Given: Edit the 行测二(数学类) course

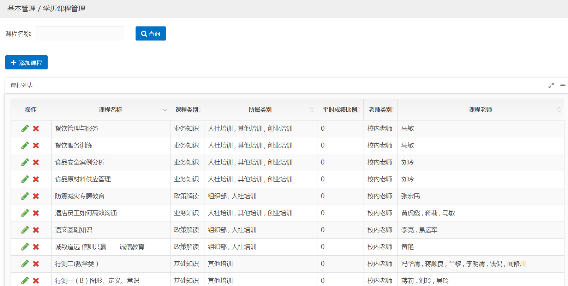Looking at the screenshot, I should pyautogui.click(x=25, y=264).
